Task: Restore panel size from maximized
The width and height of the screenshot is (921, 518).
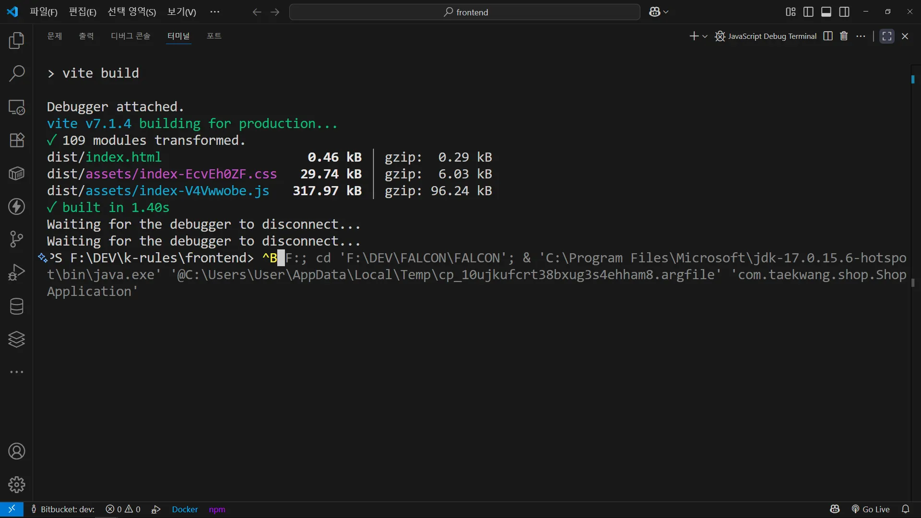Action: 887,36
